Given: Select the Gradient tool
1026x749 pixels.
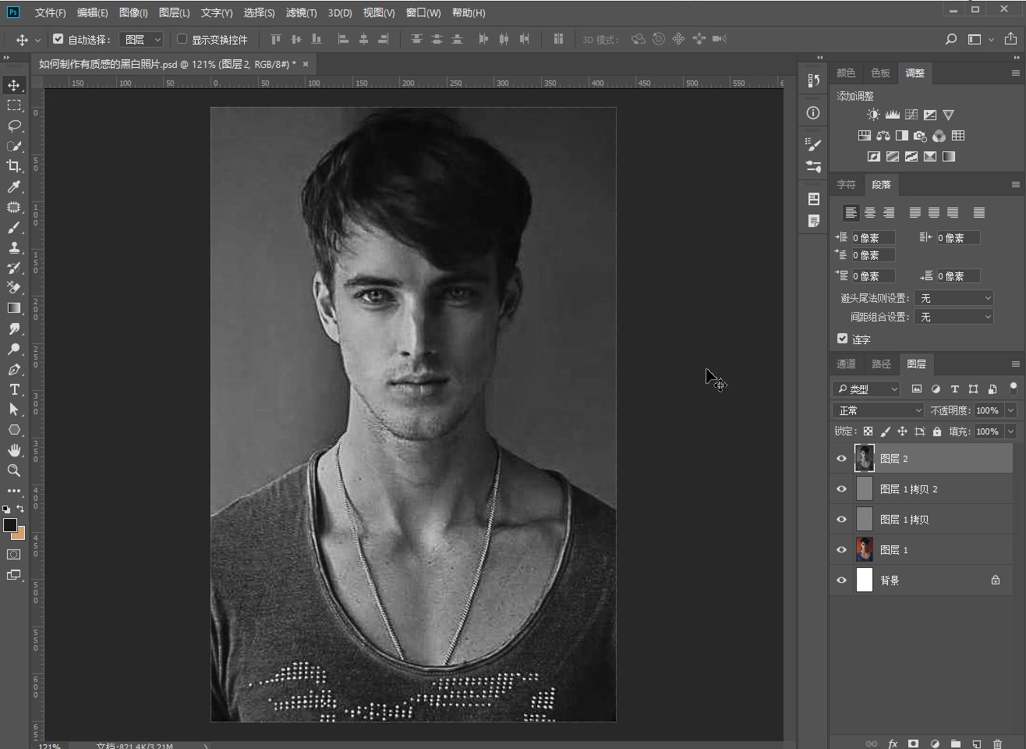Looking at the screenshot, I should pyautogui.click(x=14, y=308).
